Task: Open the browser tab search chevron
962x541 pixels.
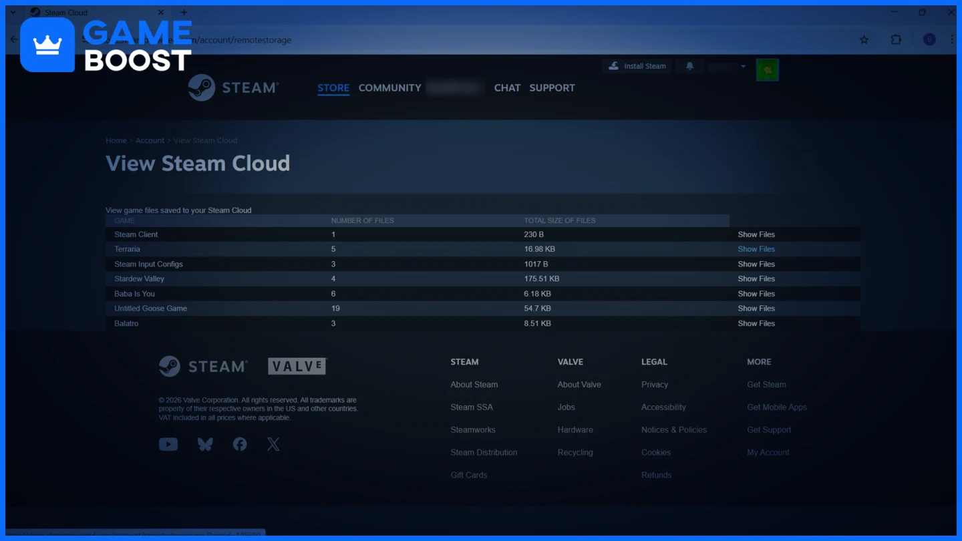Action: [13, 12]
